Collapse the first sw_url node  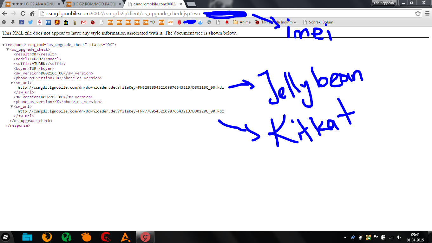click(x=12, y=83)
